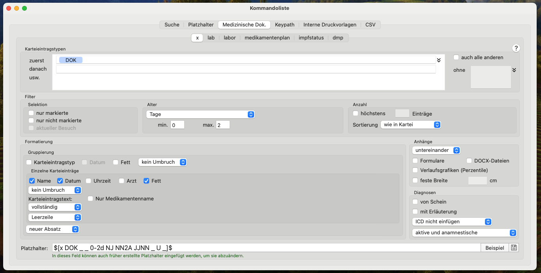The image size is (541, 273).
Task: Expand Karteieintragstypen list with double chevron
Action: coord(438,60)
